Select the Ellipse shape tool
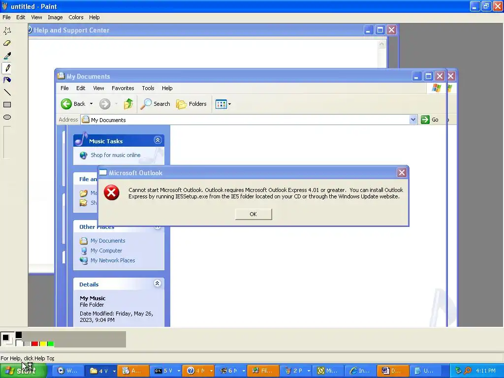The width and height of the screenshot is (504, 378). pos(7,117)
